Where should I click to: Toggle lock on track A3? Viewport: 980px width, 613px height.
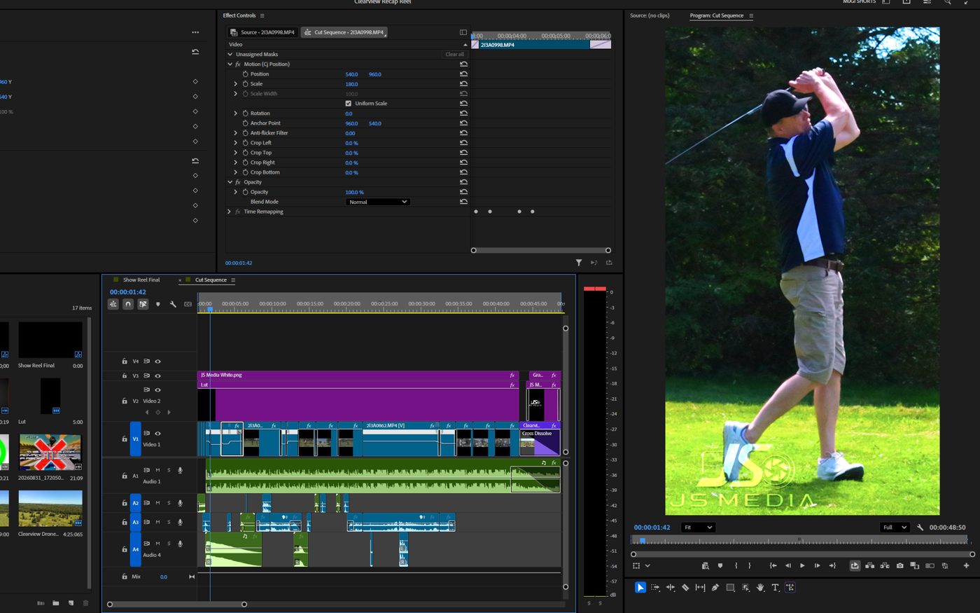[124, 522]
